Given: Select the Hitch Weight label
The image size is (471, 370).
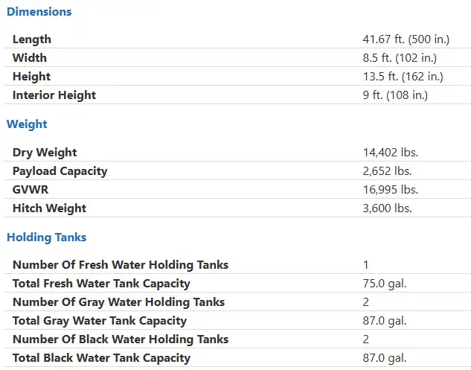Looking at the screenshot, I should 49,208.
